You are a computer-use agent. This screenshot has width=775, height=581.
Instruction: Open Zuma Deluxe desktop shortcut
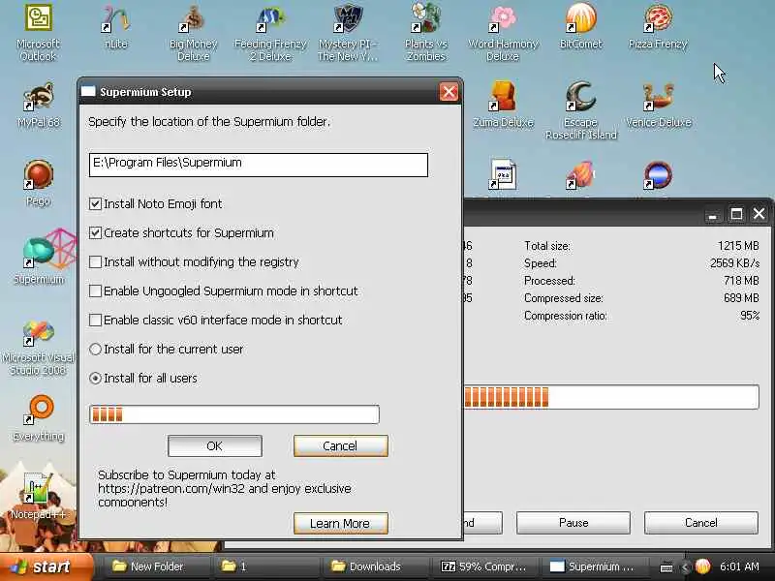point(503,105)
